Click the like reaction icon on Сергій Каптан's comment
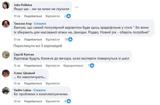This screenshot has width=160, height=105. 92,66
